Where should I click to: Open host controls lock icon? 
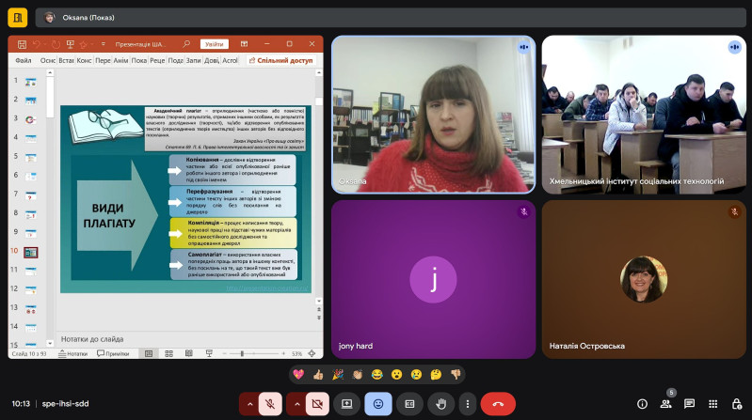736,403
